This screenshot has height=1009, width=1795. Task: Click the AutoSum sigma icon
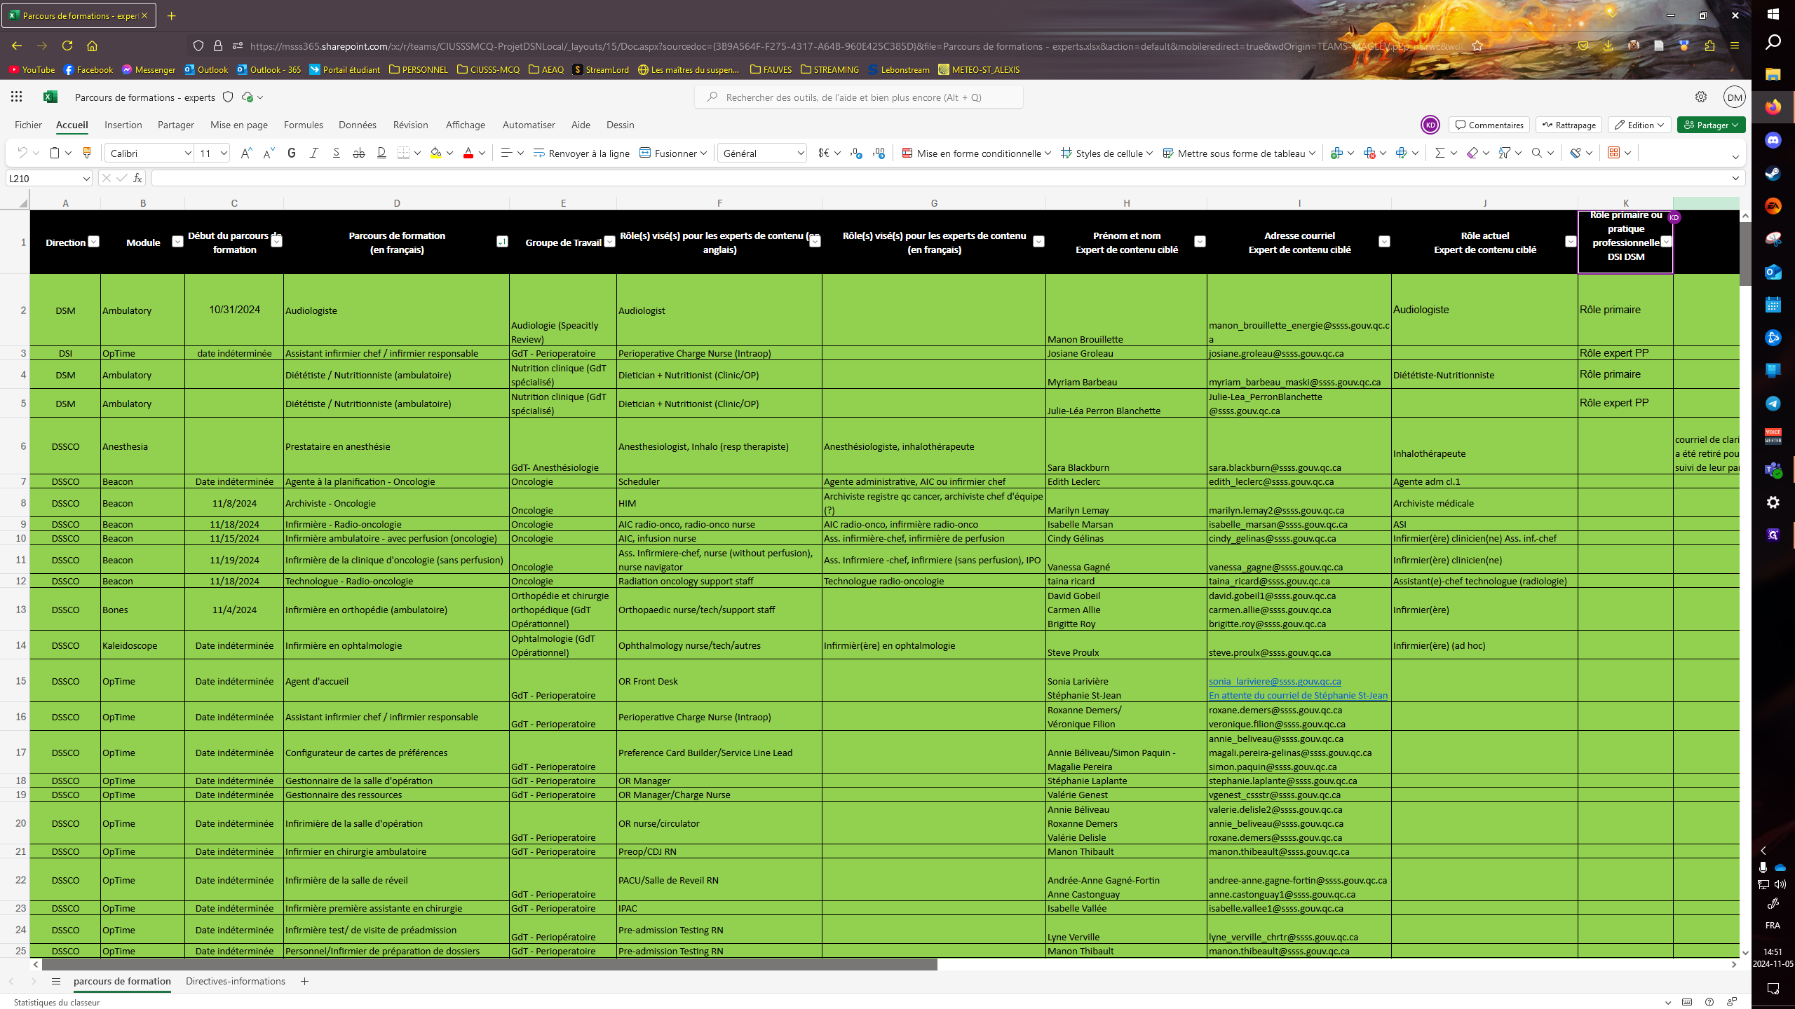coord(1440,153)
